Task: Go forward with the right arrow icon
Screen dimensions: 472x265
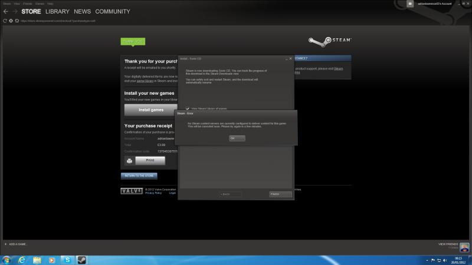Action: click(x=15, y=11)
